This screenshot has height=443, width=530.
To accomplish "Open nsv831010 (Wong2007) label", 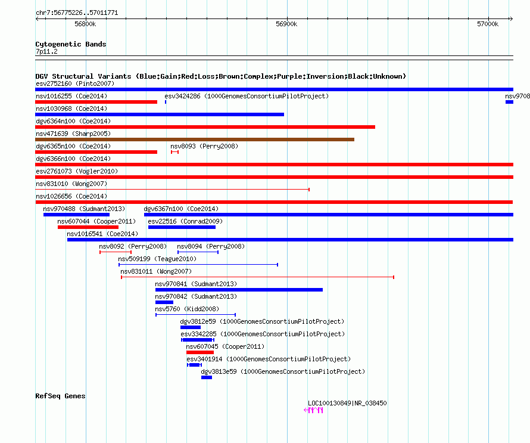I will [x=71, y=184].
